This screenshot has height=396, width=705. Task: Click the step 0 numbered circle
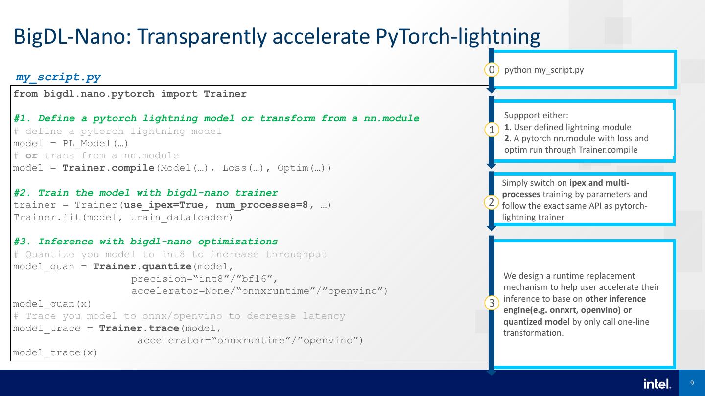[x=492, y=70]
